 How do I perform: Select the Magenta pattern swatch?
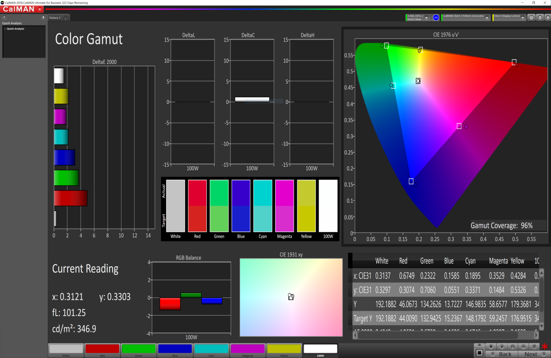tap(247, 350)
